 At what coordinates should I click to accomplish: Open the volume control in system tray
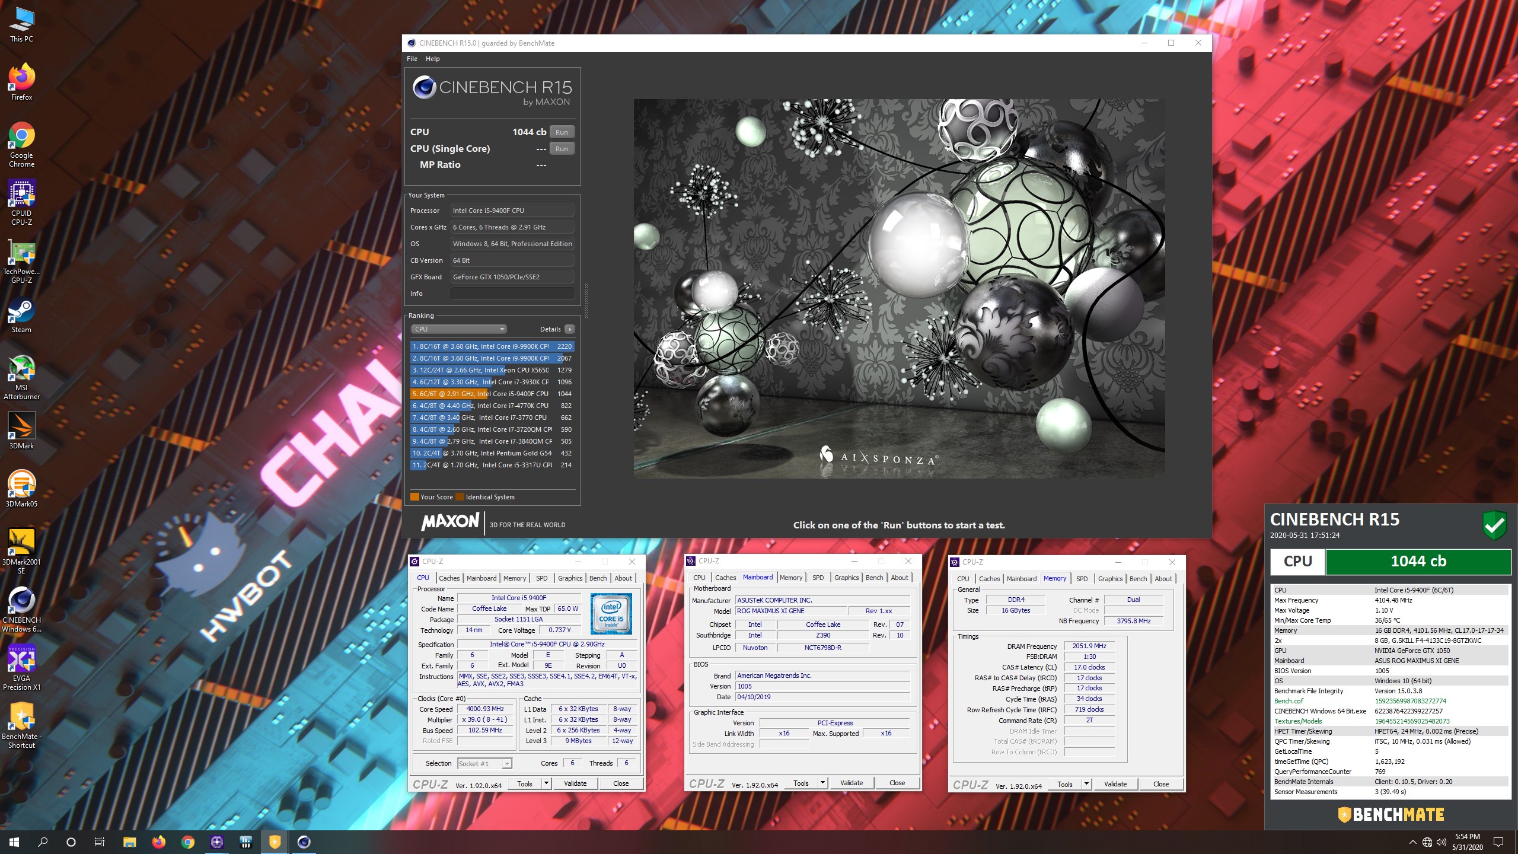(1442, 842)
